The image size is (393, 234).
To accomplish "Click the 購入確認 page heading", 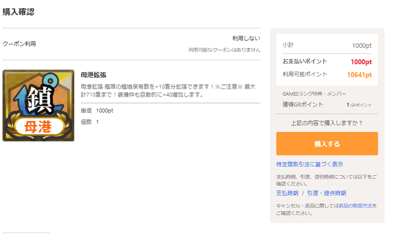I will coord(18,12).
